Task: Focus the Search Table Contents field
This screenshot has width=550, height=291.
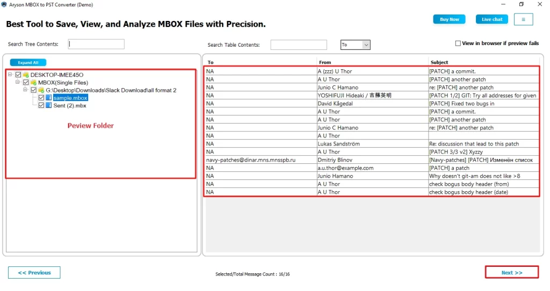Action: coord(299,45)
